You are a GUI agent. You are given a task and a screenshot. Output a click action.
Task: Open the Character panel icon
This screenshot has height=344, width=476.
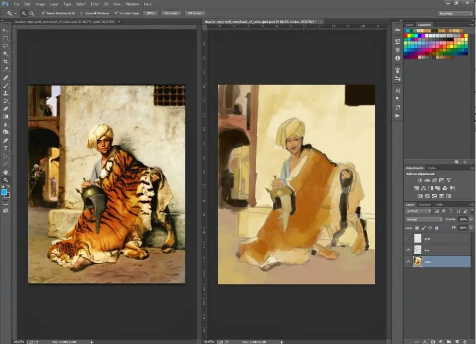pyautogui.click(x=397, y=90)
